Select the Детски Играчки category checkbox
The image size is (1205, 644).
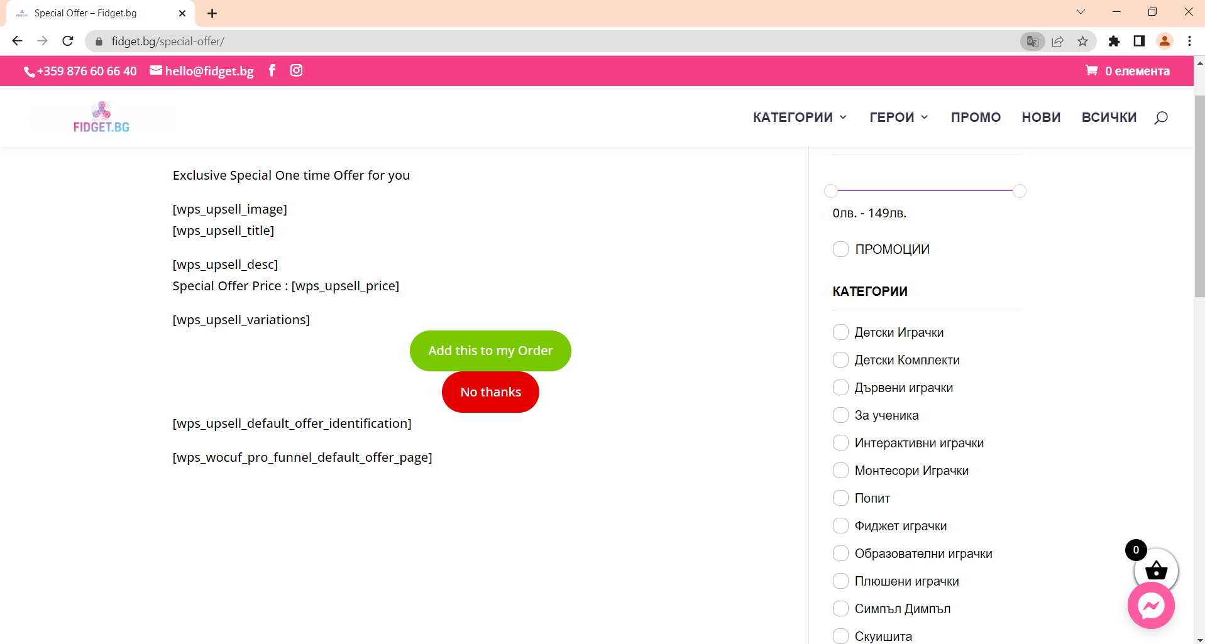click(840, 332)
